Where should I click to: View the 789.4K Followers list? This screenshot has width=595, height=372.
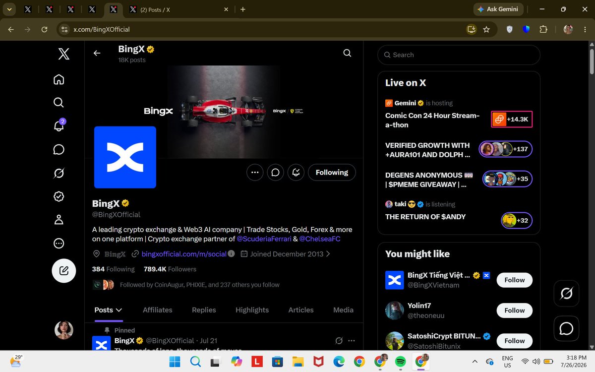click(170, 269)
